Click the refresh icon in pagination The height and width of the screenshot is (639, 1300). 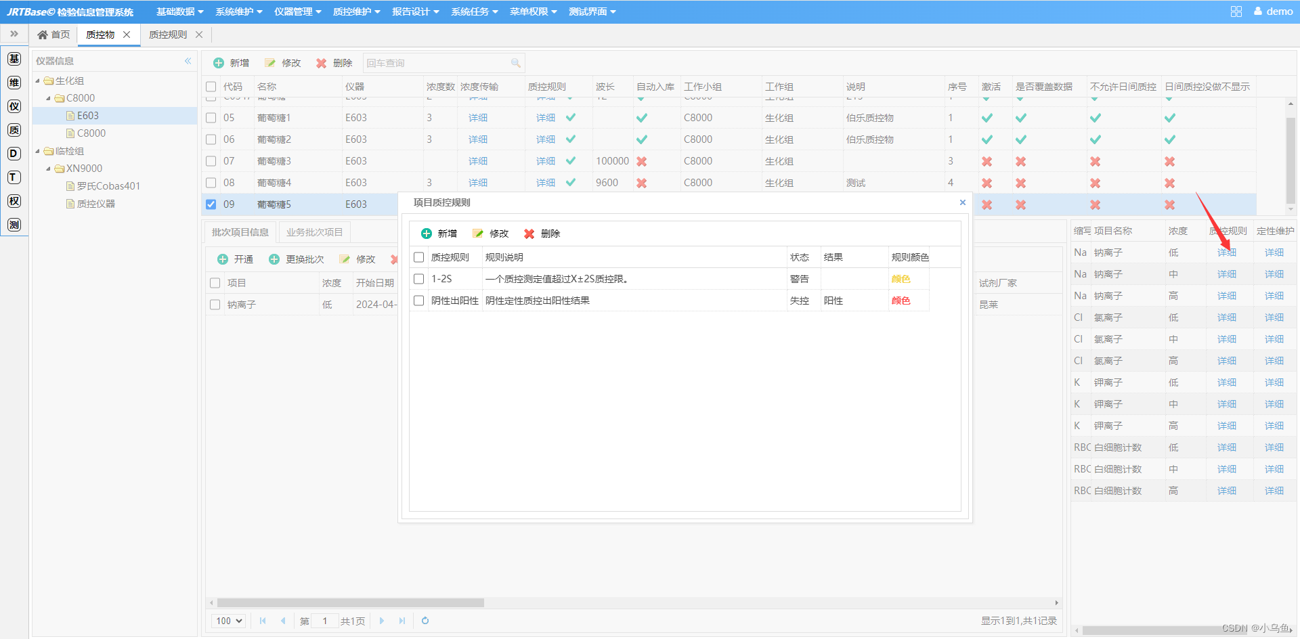(425, 621)
